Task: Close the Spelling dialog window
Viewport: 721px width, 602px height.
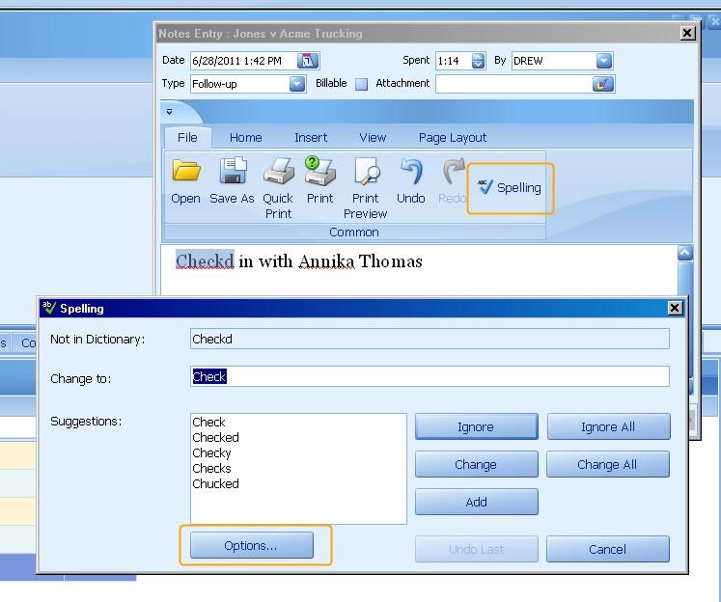Action: click(675, 308)
